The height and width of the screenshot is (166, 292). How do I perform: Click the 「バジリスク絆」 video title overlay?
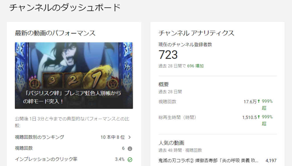click(72, 97)
